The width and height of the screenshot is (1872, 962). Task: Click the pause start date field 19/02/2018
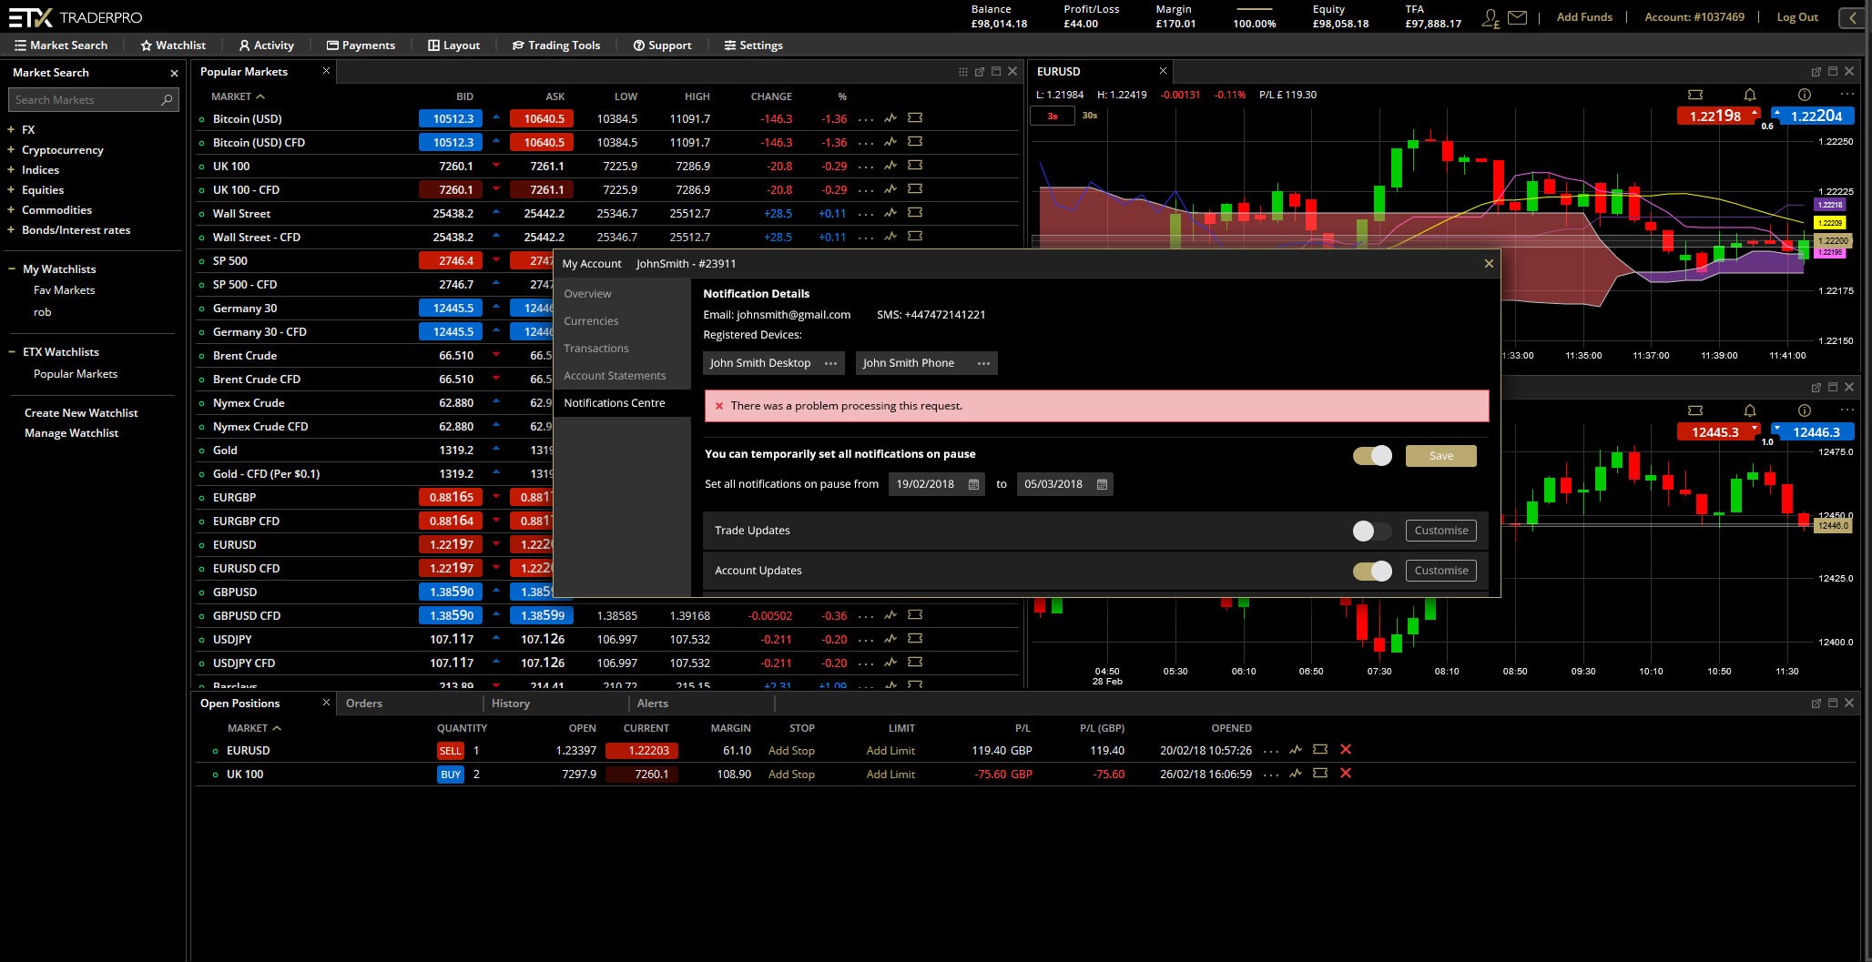(937, 484)
